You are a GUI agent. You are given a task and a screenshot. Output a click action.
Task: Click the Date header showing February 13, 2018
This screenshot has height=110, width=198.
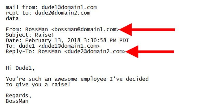[67, 40]
